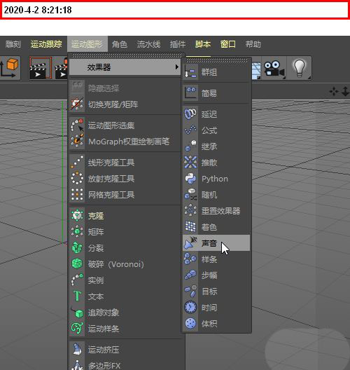Select the Radial Clone Tool (放射克隆工具) icon
Screen dimensions: 350x370
pos(77,179)
